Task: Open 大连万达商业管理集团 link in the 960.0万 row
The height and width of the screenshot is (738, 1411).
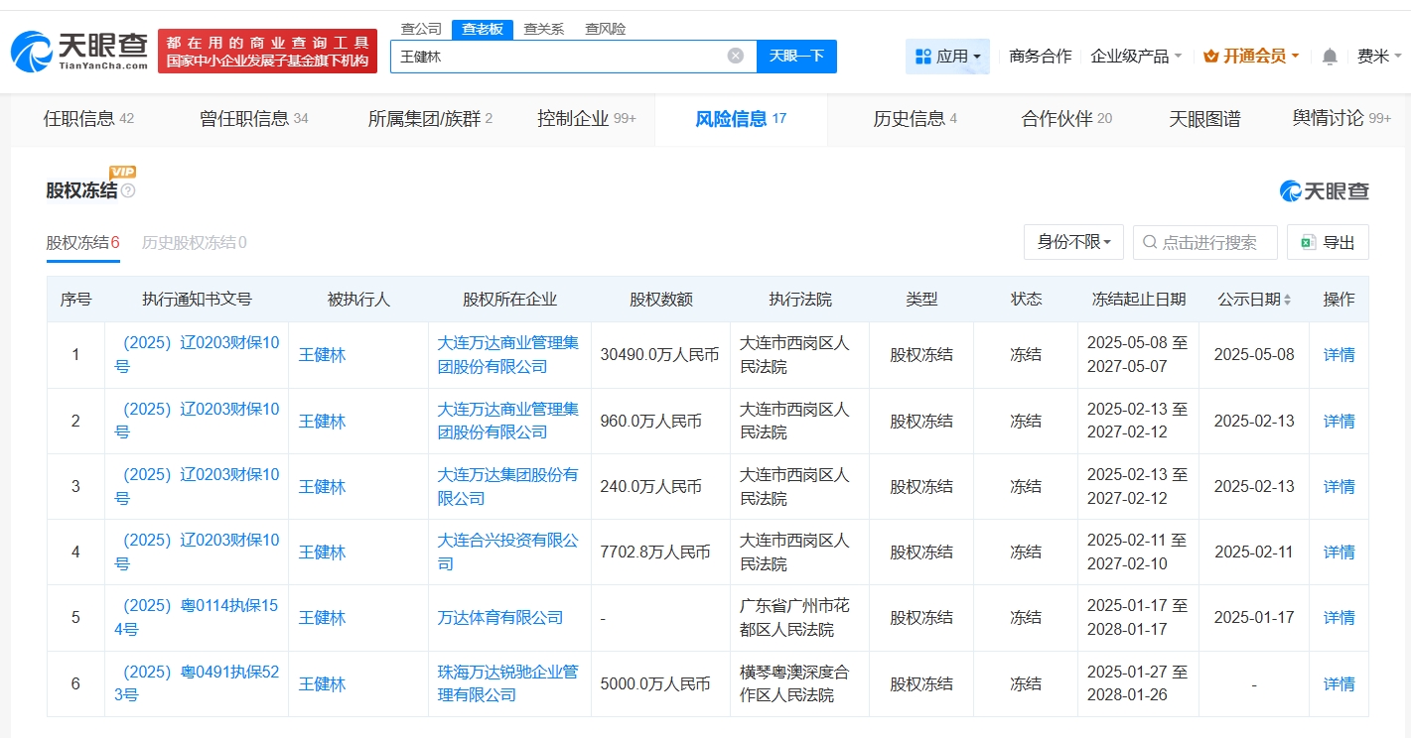Action: [x=507, y=421]
